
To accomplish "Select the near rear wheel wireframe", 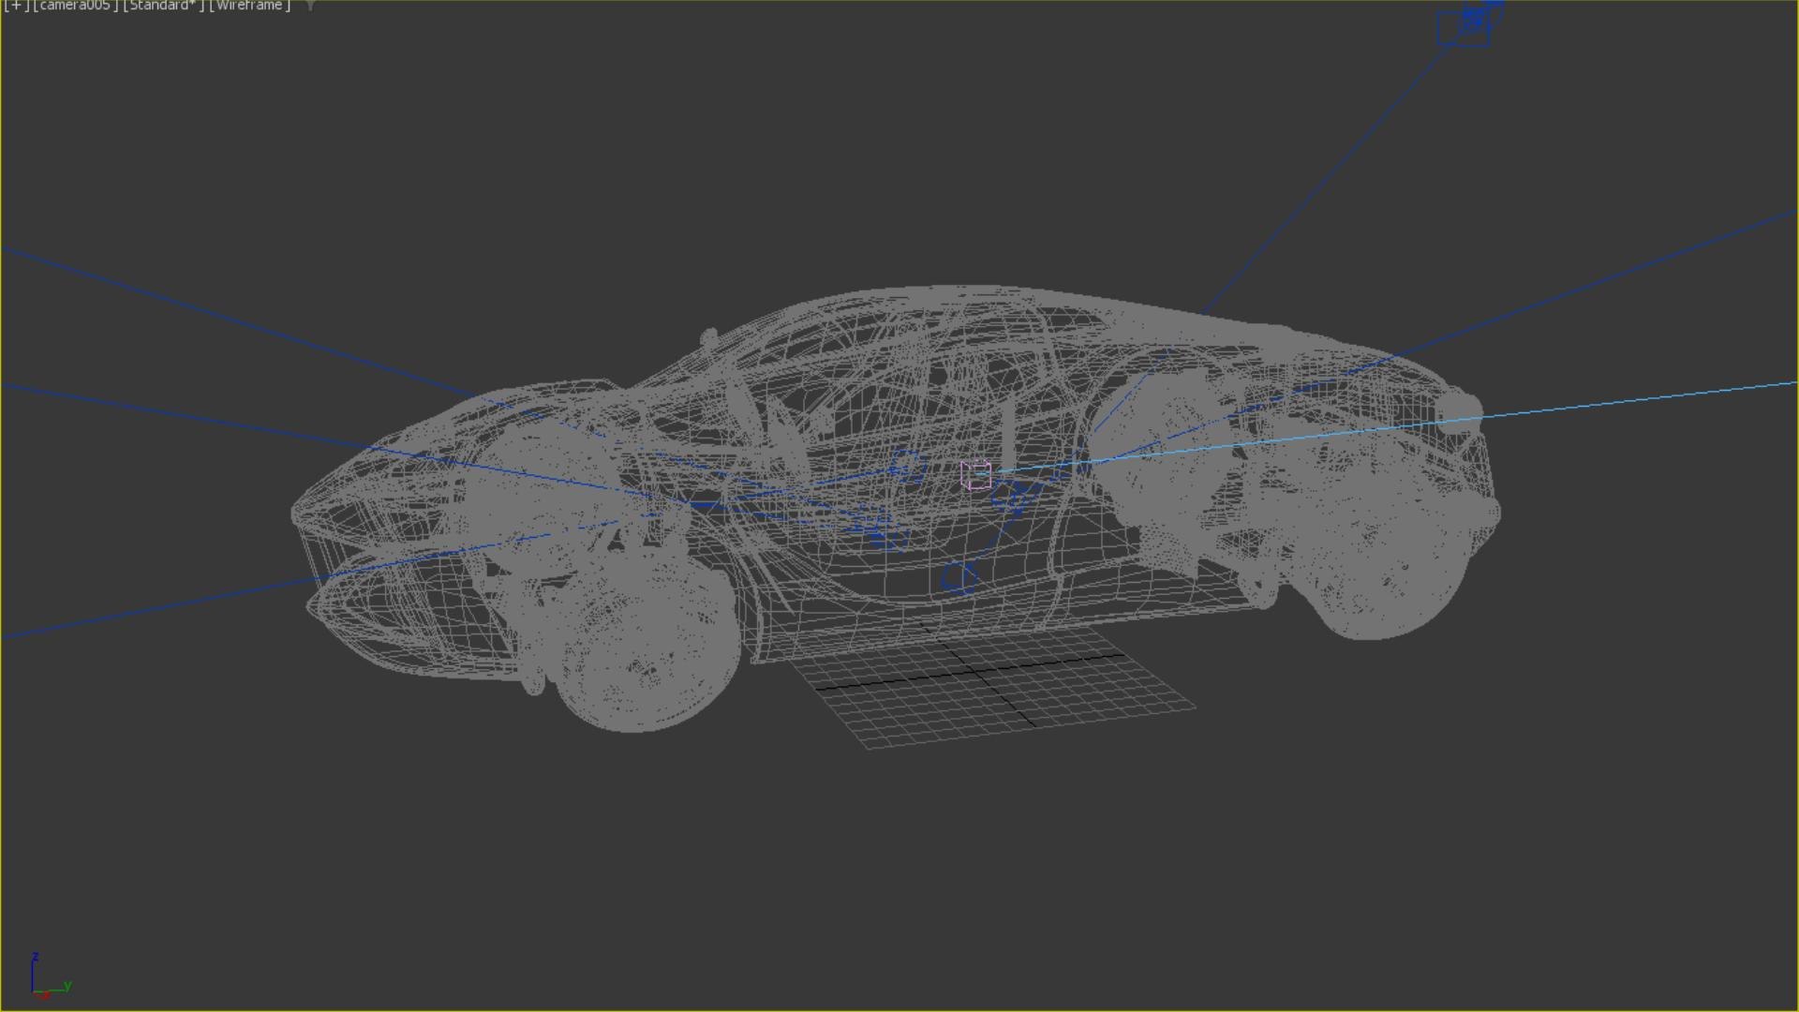I will tap(1377, 562).
